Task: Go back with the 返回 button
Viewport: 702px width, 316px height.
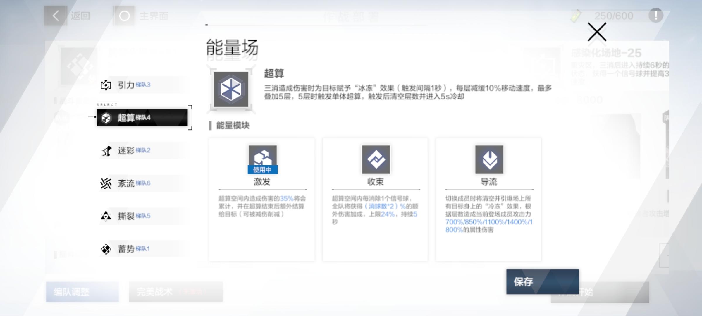Action: [67, 16]
